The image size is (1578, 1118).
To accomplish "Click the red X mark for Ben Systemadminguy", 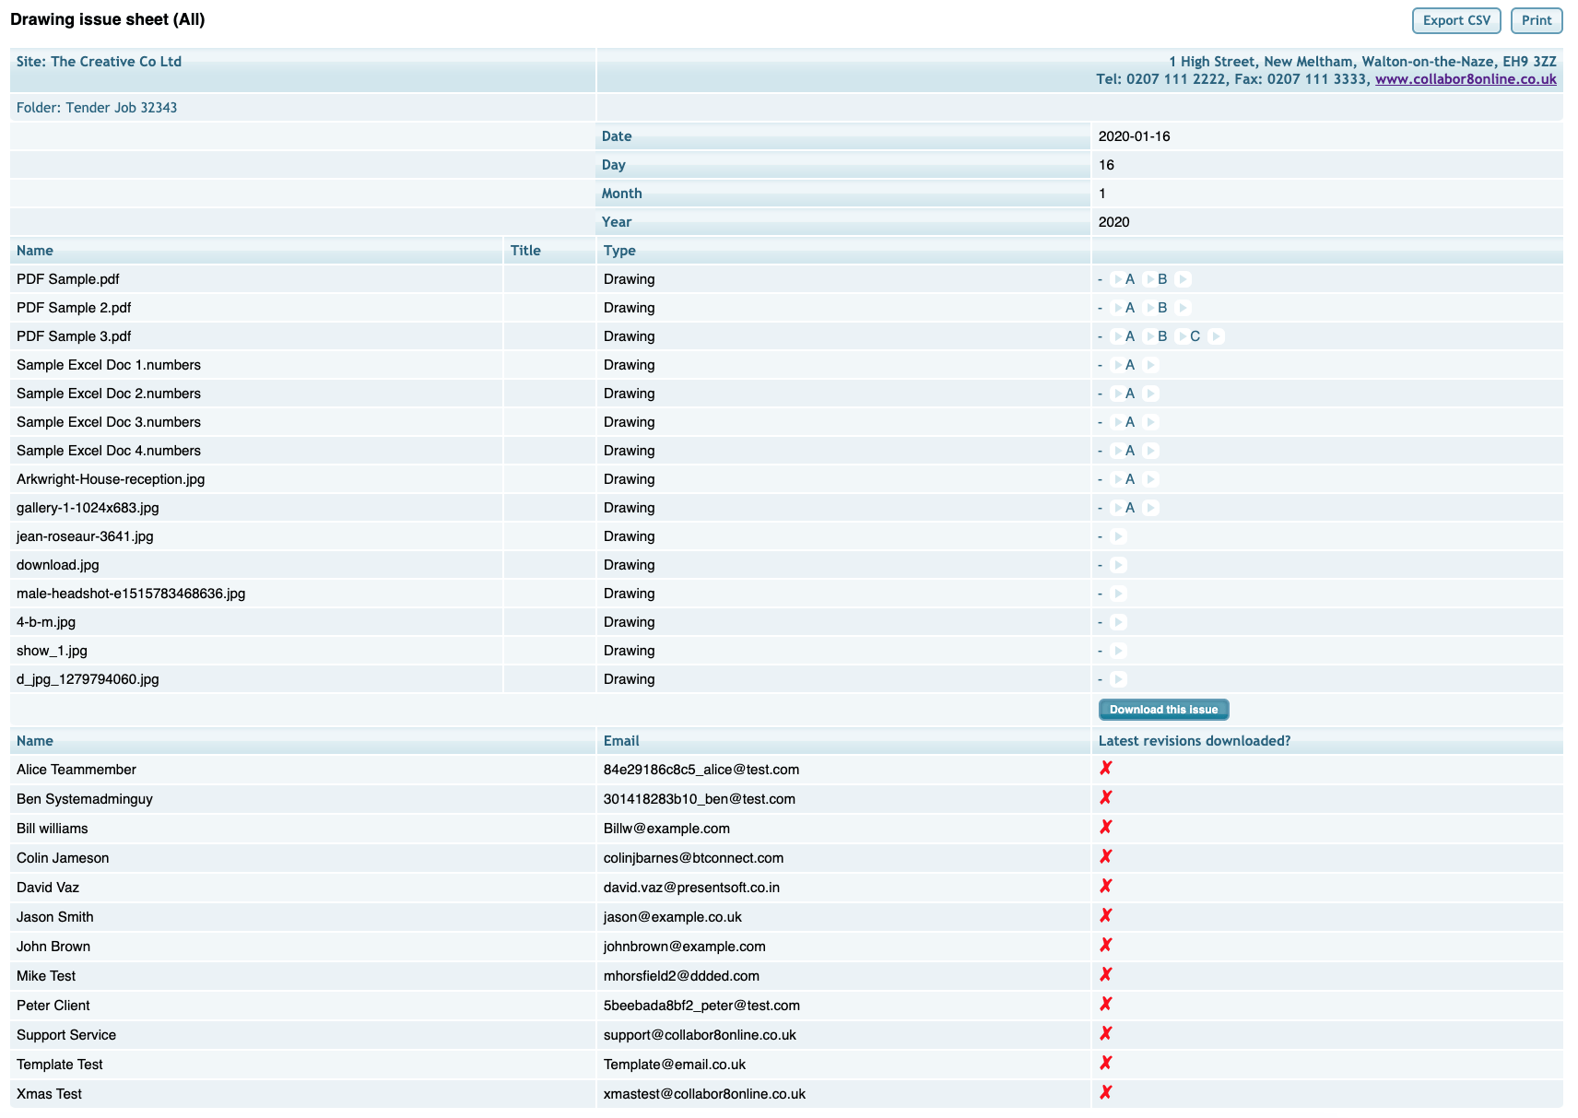I will tap(1106, 797).
